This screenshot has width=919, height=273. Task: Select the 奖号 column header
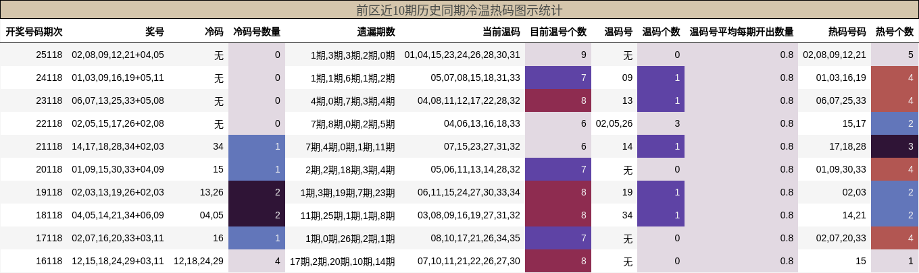pyautogui.click(x=155, y=32)
